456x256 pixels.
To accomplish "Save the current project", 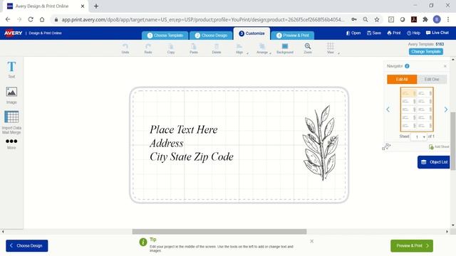I will [374, 33].
